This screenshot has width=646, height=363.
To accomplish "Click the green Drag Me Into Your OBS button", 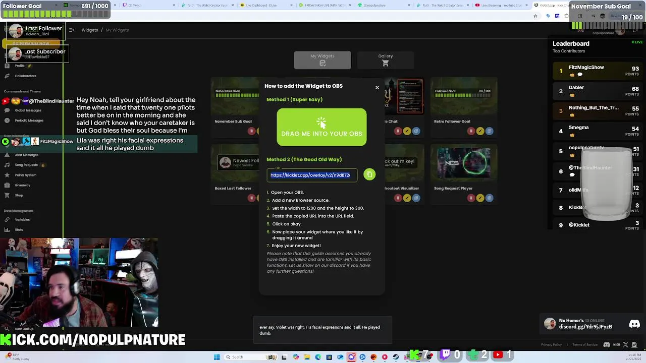I will click(321, 127).
